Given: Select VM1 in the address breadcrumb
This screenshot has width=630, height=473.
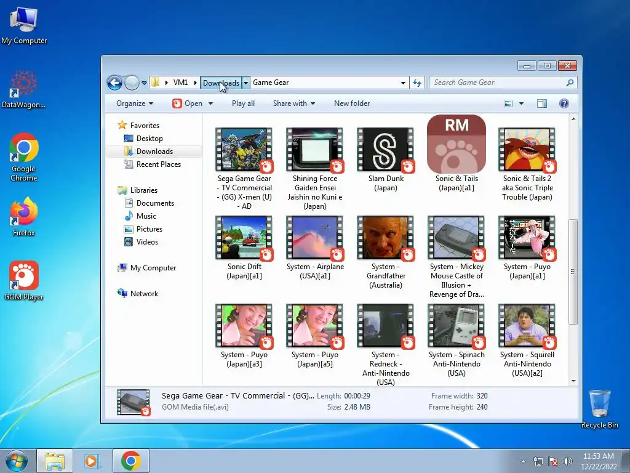Looking at the screenshot, I should tap(180, 83).
